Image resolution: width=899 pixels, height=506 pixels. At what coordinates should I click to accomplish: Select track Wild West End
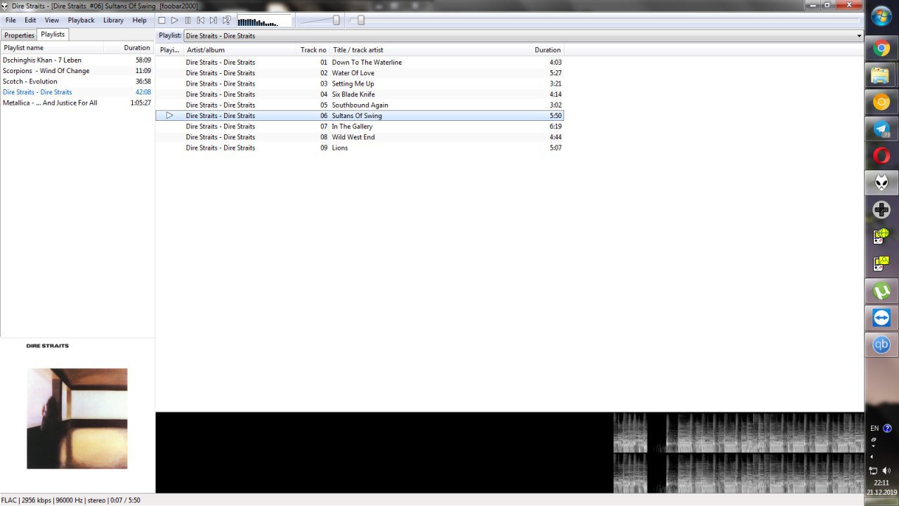(x=359, y=137)
